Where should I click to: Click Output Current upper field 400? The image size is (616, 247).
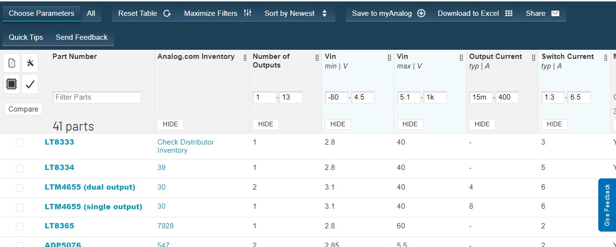(x=507, y=97)
